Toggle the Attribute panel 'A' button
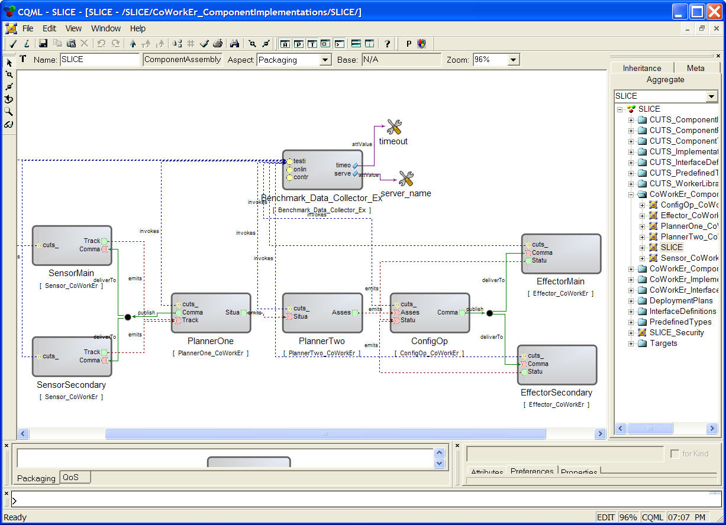 coord(285,43)
